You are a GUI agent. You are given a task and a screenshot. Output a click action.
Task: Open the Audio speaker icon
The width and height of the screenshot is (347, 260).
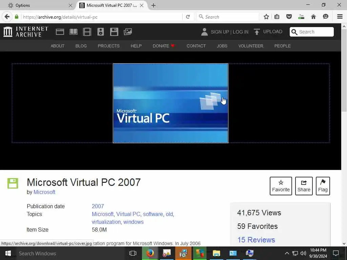tap(100, 32)
